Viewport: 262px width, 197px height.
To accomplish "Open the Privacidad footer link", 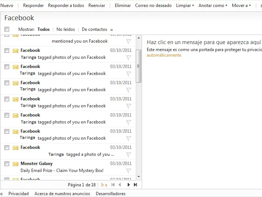I will coord(19,194).
